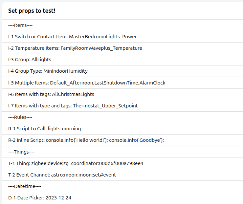243x204 pixels.
Task: Click the ----Items---- section divider
Action: 20,25
